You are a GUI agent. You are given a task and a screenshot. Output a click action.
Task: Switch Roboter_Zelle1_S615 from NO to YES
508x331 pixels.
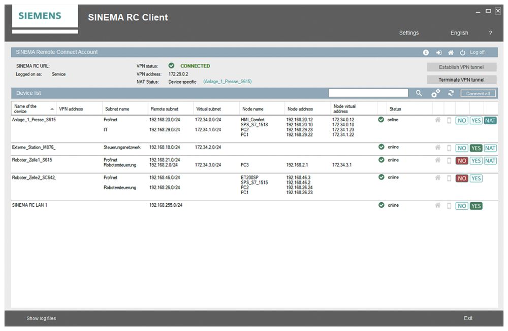coord(475,161)
